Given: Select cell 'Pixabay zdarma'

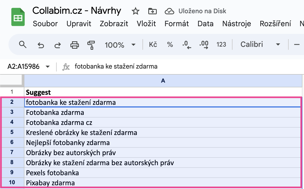Looking at the screenshot, I should 163,183.
